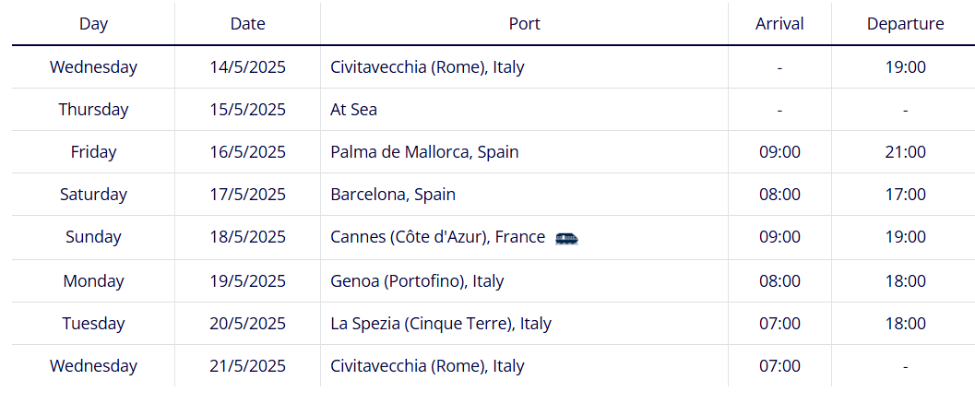
Task: Select the date 21/5/2025
Action: click(x=247, y=366)
